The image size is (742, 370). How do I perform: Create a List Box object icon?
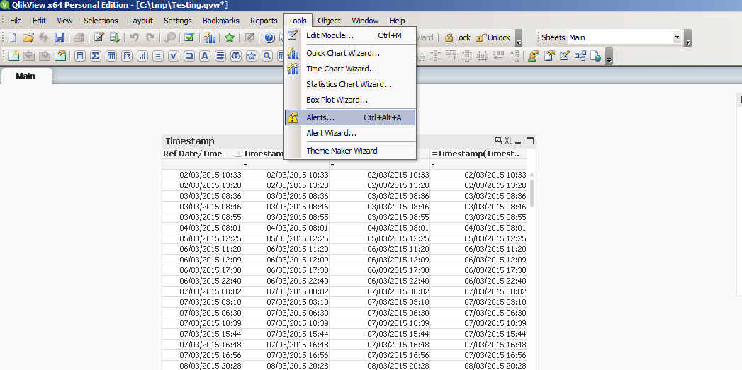[80, 56]
